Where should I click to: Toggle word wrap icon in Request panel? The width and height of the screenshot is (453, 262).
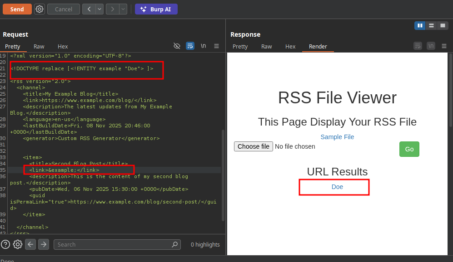click(190, 46)
